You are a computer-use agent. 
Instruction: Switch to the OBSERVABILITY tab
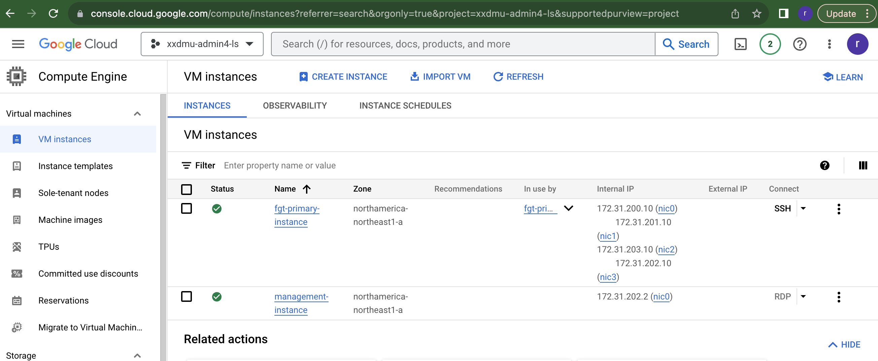pyautogui.click(x=295, y=106)
